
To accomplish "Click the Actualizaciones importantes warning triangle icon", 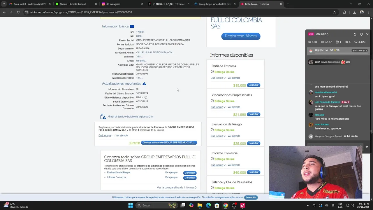I will [144, 84].
